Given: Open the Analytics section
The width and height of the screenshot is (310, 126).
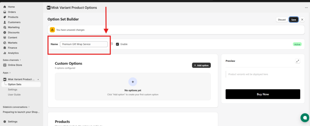Looking at the screenshot, I should (x=13, y=53).
